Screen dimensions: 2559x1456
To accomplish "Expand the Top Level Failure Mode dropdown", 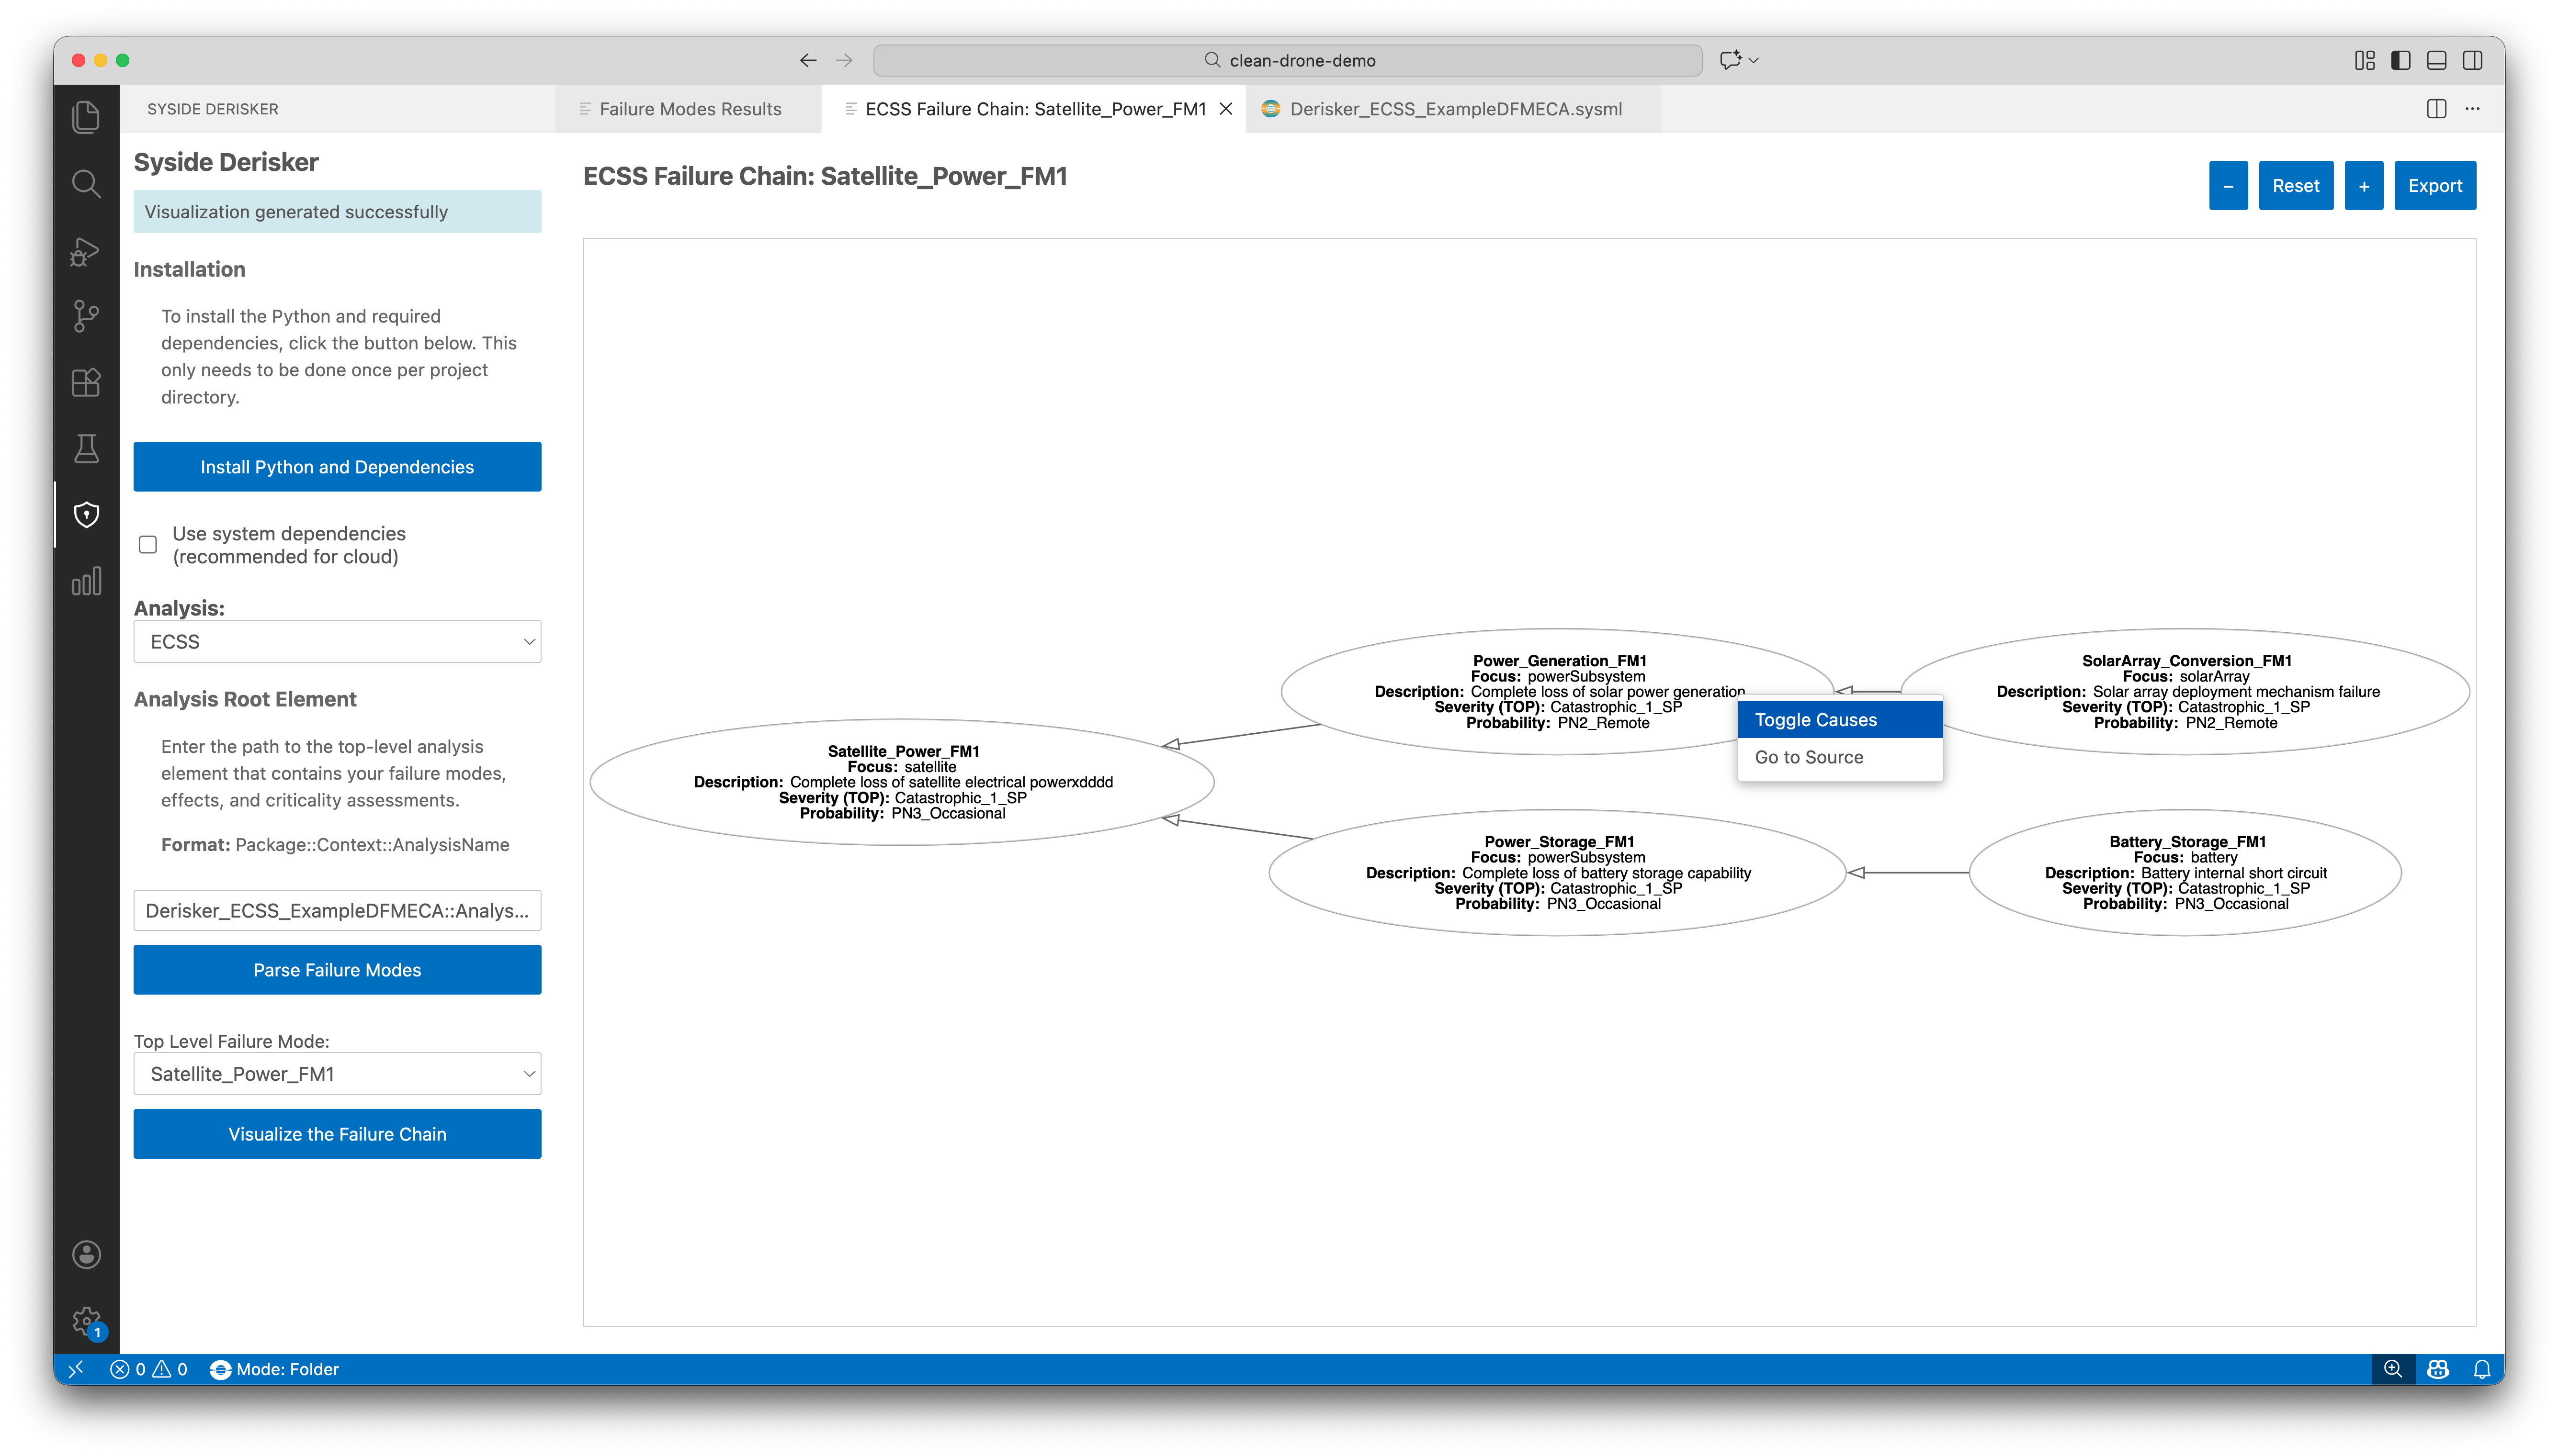I will pyautogui.click(x=337, y=1073).
